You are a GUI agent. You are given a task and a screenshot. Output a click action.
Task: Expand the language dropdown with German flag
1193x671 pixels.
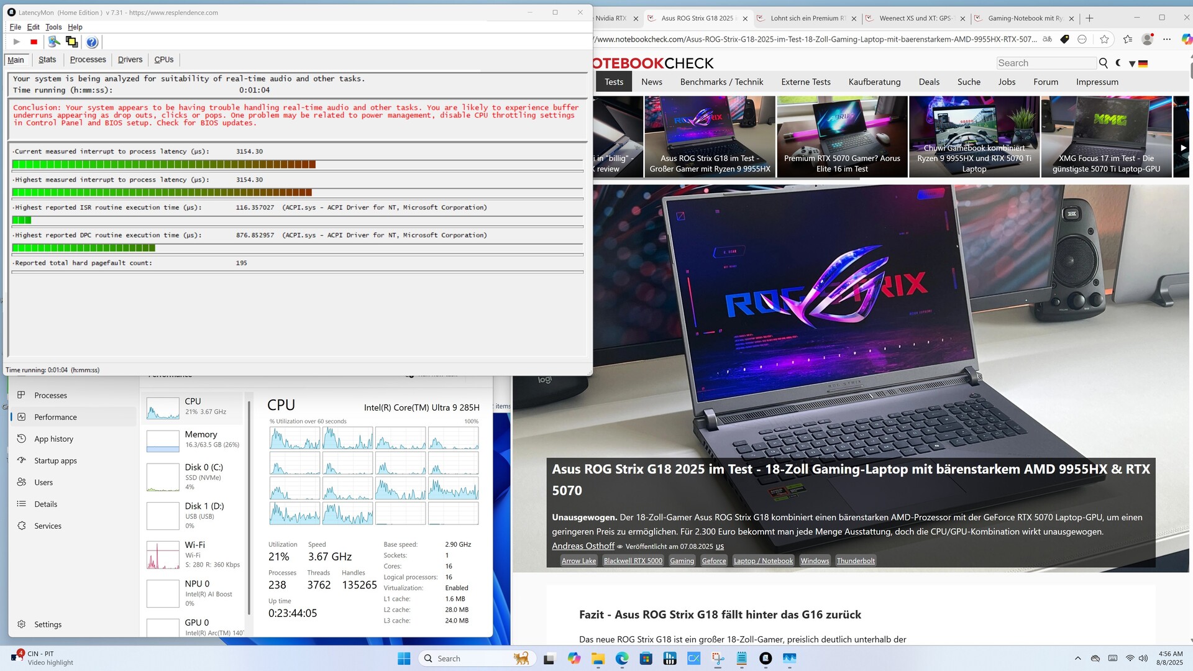tap(1138, 63)
